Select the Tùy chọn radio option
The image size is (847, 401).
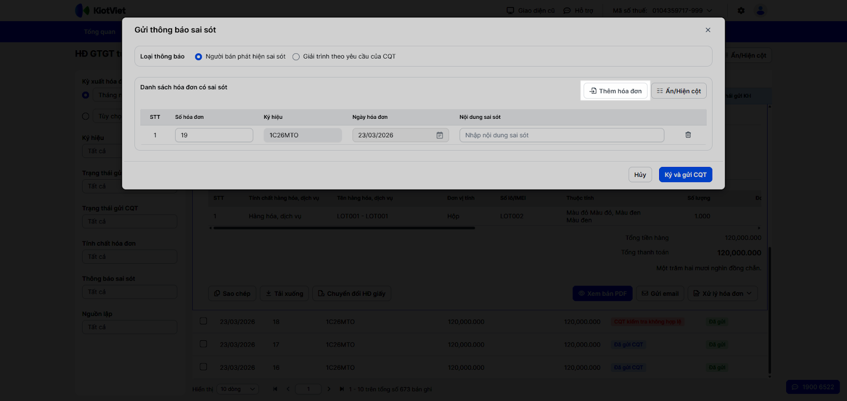(86, 116)
